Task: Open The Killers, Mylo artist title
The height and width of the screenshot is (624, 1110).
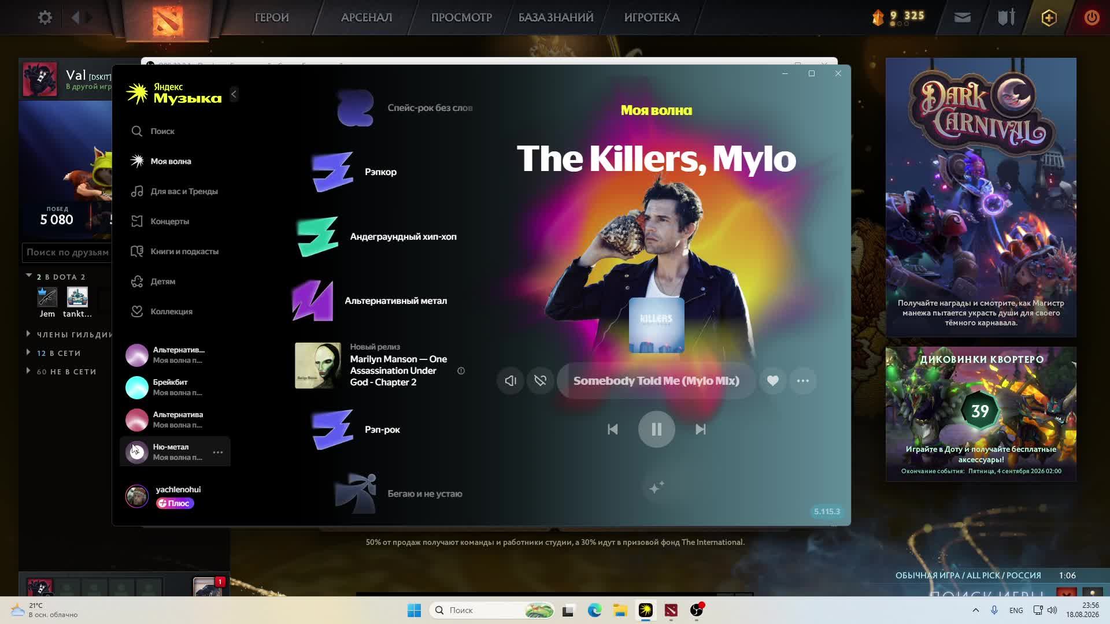Action: (656, 159)
